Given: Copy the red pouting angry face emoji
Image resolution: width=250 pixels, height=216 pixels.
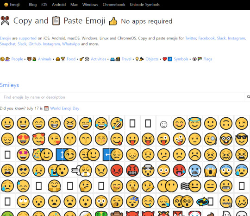Looking at the screenshot, I should [x=117, y=170].
